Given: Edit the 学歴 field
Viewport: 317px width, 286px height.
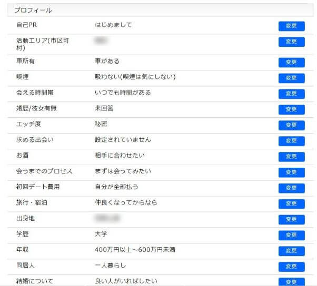Looking at the screenshot, I should pos(291,235).
